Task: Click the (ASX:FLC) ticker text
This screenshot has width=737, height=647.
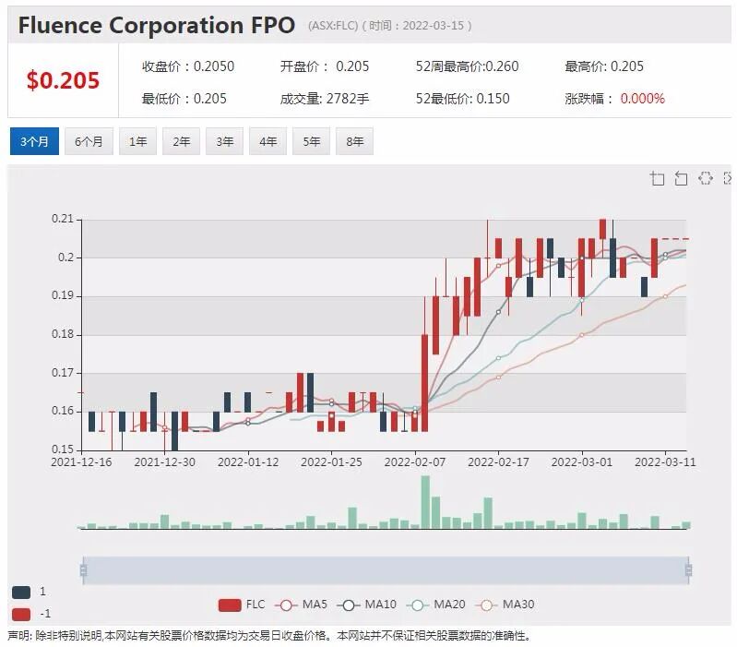Action: click(333, 26)
